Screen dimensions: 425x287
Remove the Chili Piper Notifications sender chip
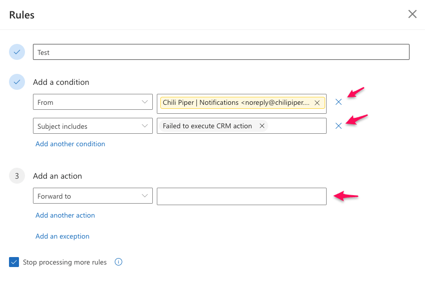pyautogui.click(x=317, y=103)
